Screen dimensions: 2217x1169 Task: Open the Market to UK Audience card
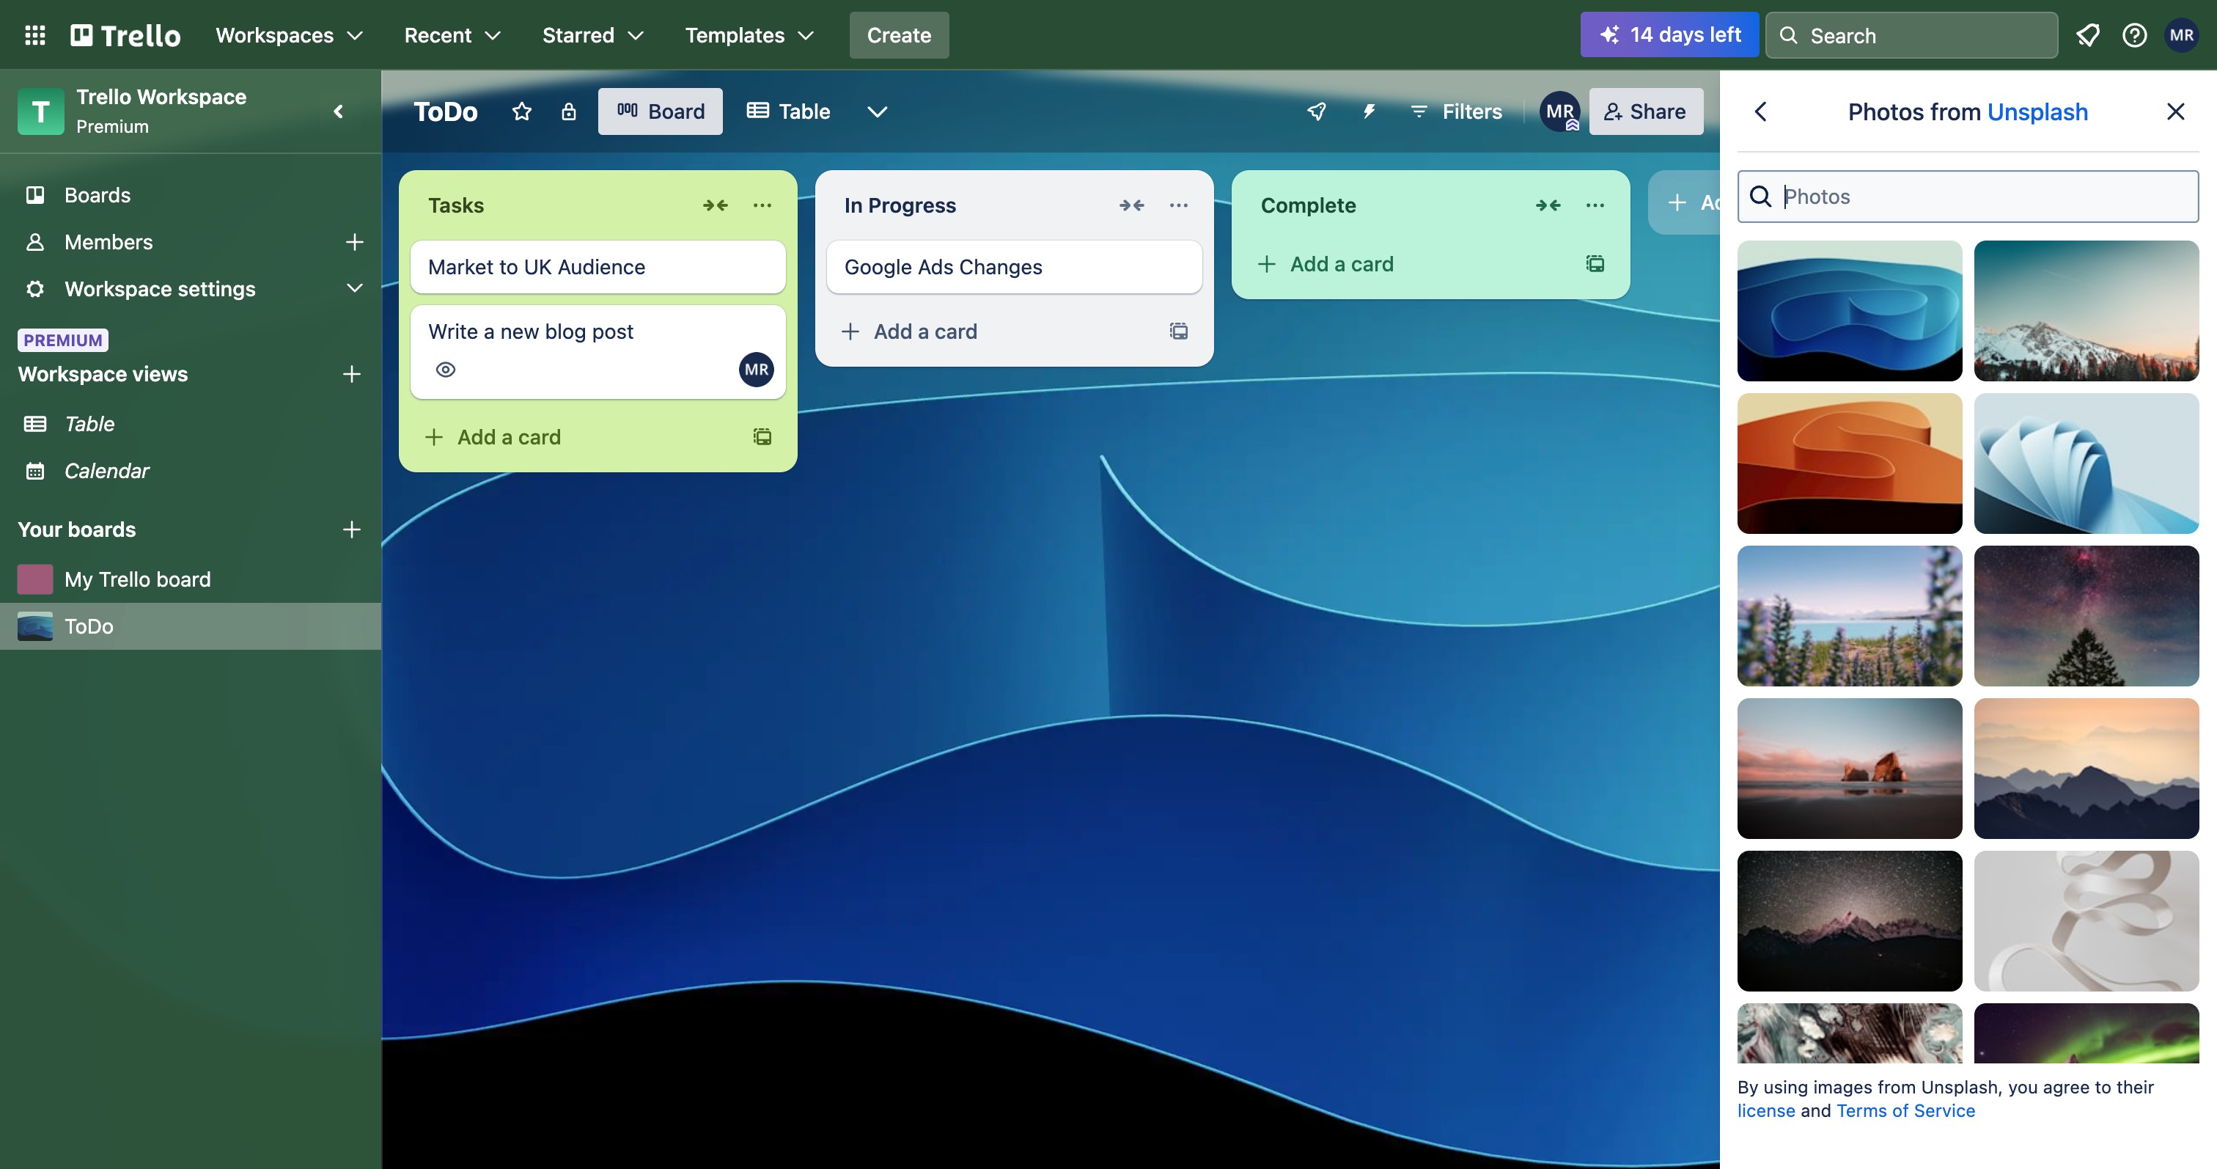click(x=598, y=267)
